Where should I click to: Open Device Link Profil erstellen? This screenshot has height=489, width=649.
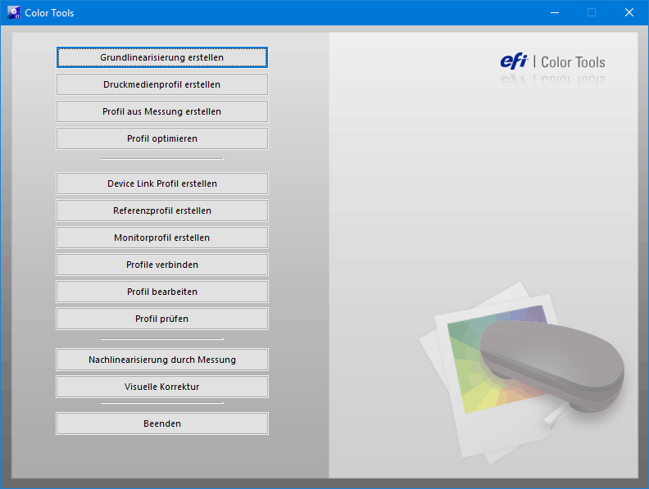point(161,183)
